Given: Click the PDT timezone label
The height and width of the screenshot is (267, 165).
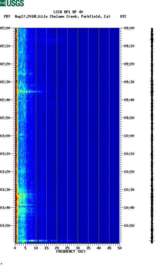Looking at the screenshot, I should pyautogui.click(x=7, y=16).
